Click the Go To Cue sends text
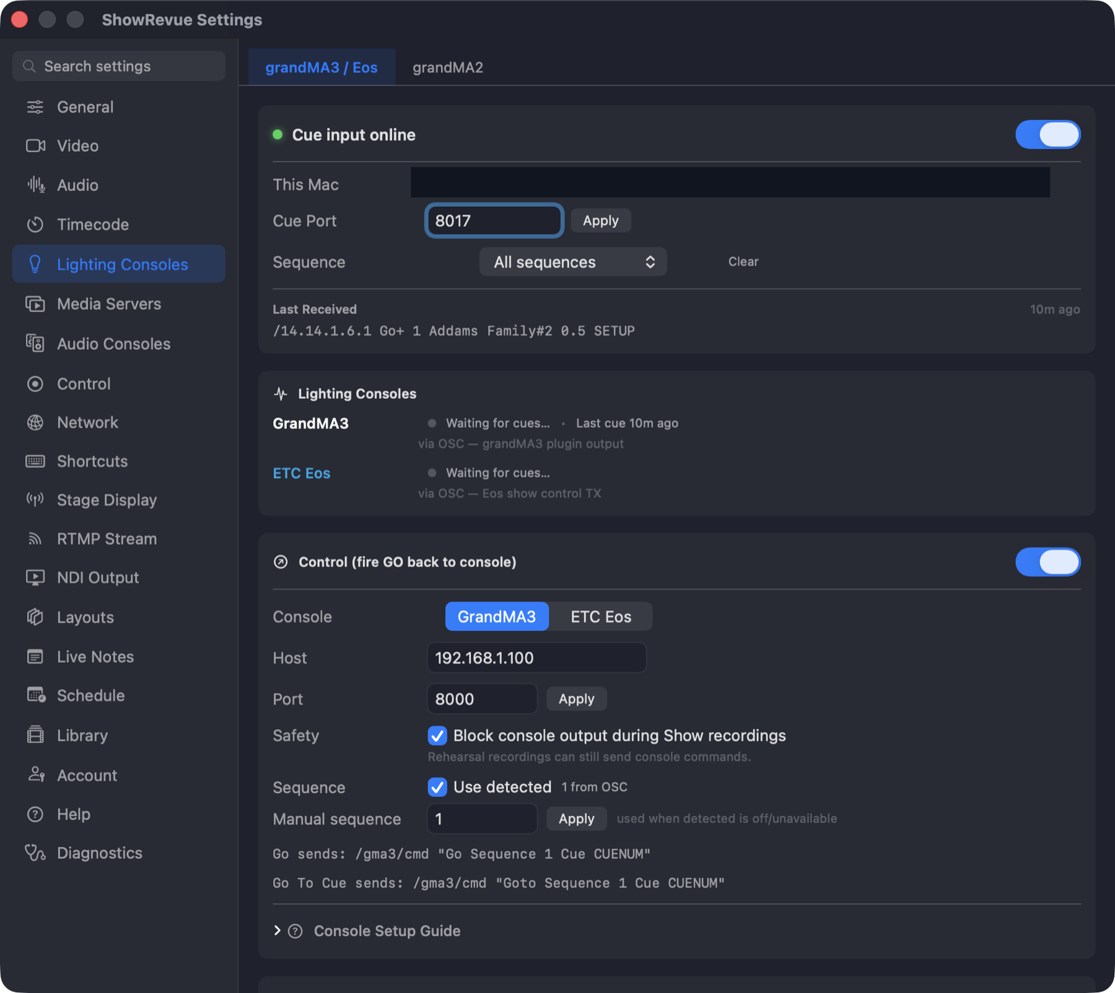The image size is (1115, 993). click(x=499, y=883)
